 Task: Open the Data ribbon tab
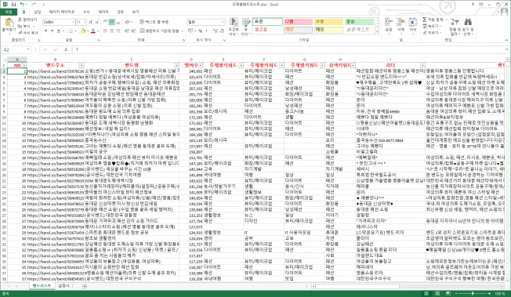[103, 12]
